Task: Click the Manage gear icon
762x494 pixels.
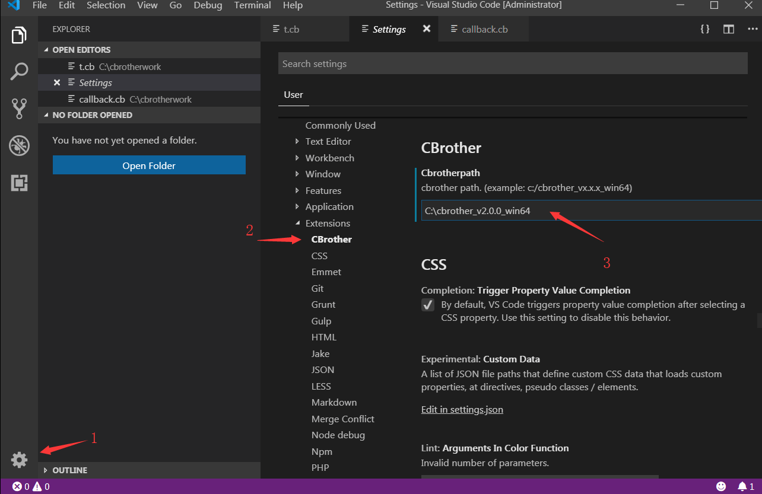Action: pos(19,459)
